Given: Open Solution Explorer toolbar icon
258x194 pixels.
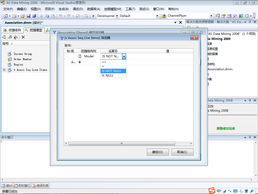Looking at the screenshot, I should (x=218, y=16).
